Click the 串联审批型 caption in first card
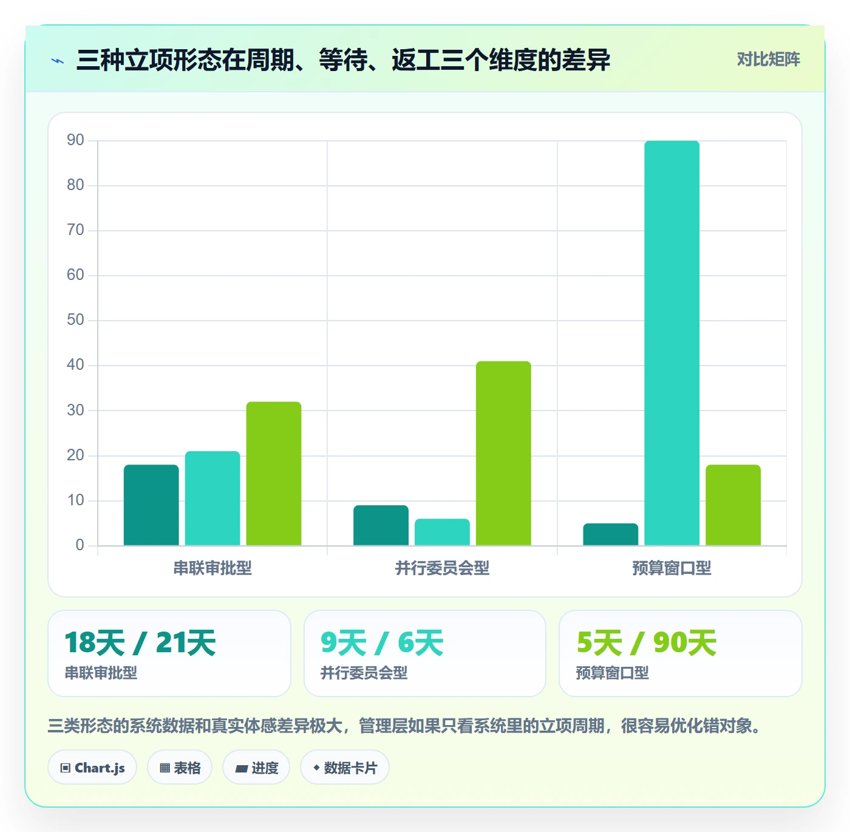This screenshot has width=850, height=832. 101,673
